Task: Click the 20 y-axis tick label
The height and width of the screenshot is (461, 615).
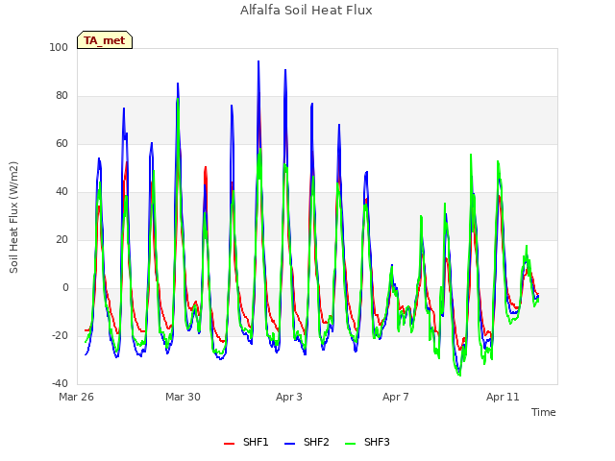Action: [x=61, y=239]
